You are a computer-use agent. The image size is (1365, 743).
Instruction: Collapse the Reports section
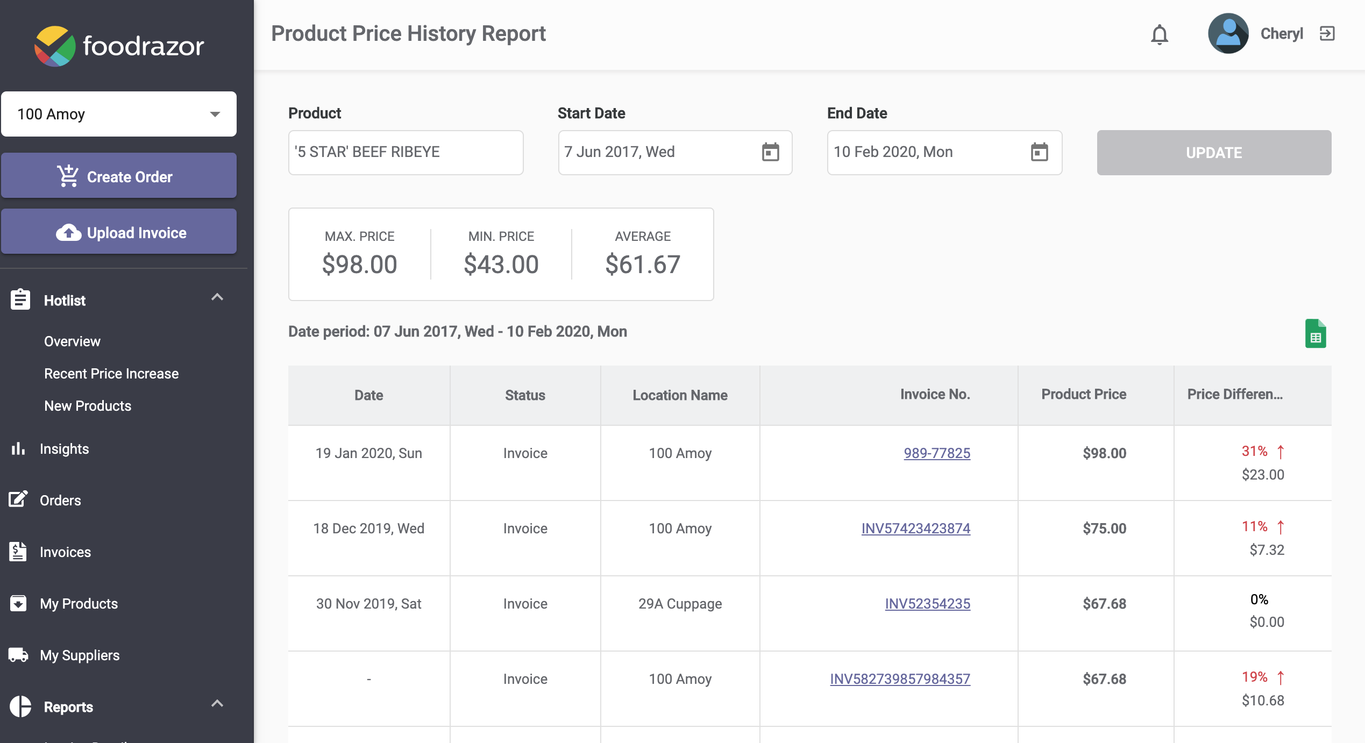(x=218, y=703)
